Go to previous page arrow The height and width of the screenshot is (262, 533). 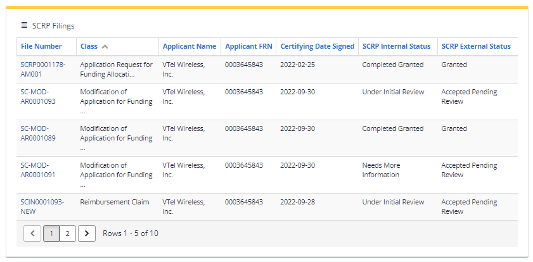tap(32, 234)
